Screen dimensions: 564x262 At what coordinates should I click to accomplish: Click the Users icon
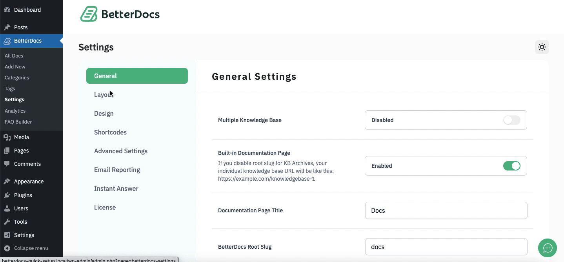tap(8, 208)
